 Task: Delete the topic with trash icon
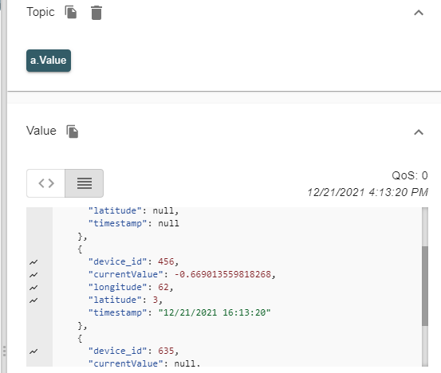click(x=96, y=13)
